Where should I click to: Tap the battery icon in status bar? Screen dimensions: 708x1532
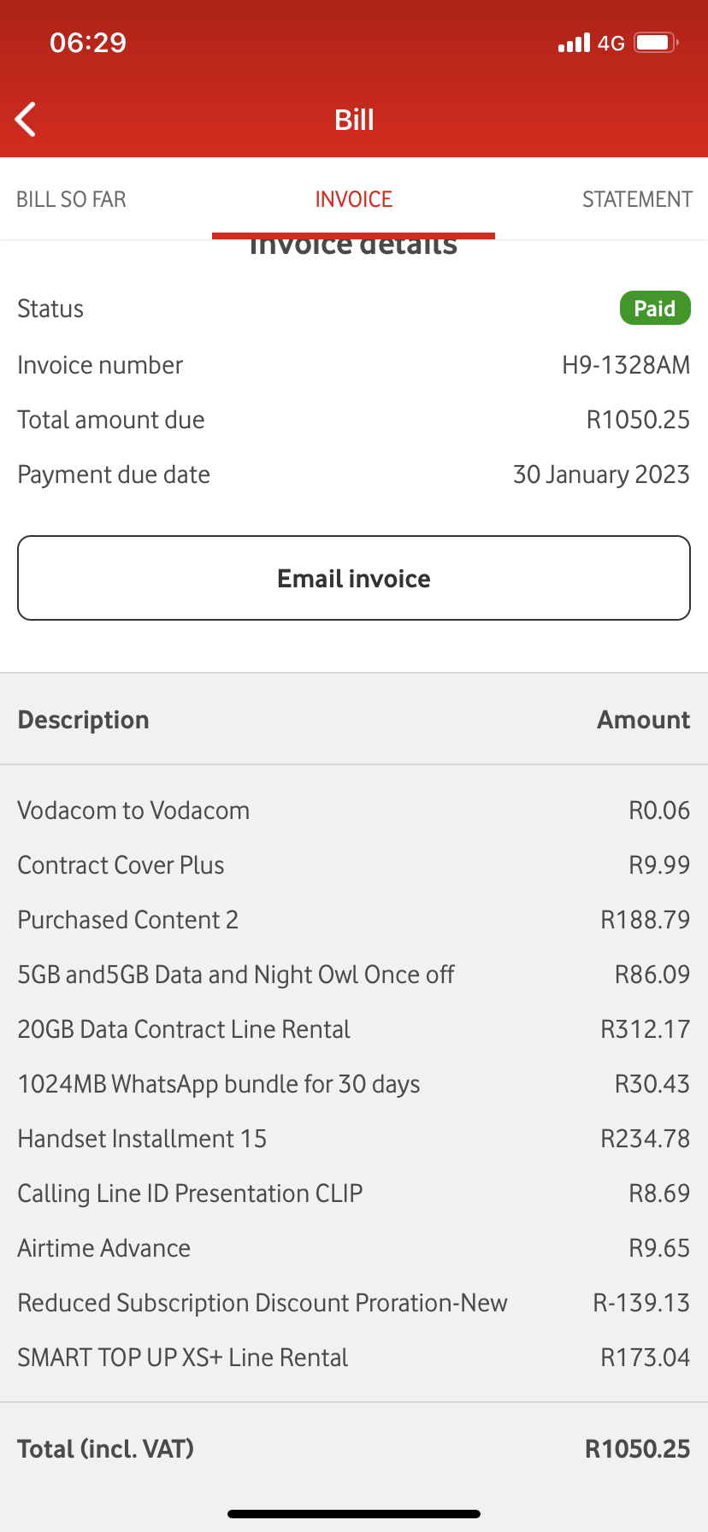pyautogui.click(x=656, y=43)
